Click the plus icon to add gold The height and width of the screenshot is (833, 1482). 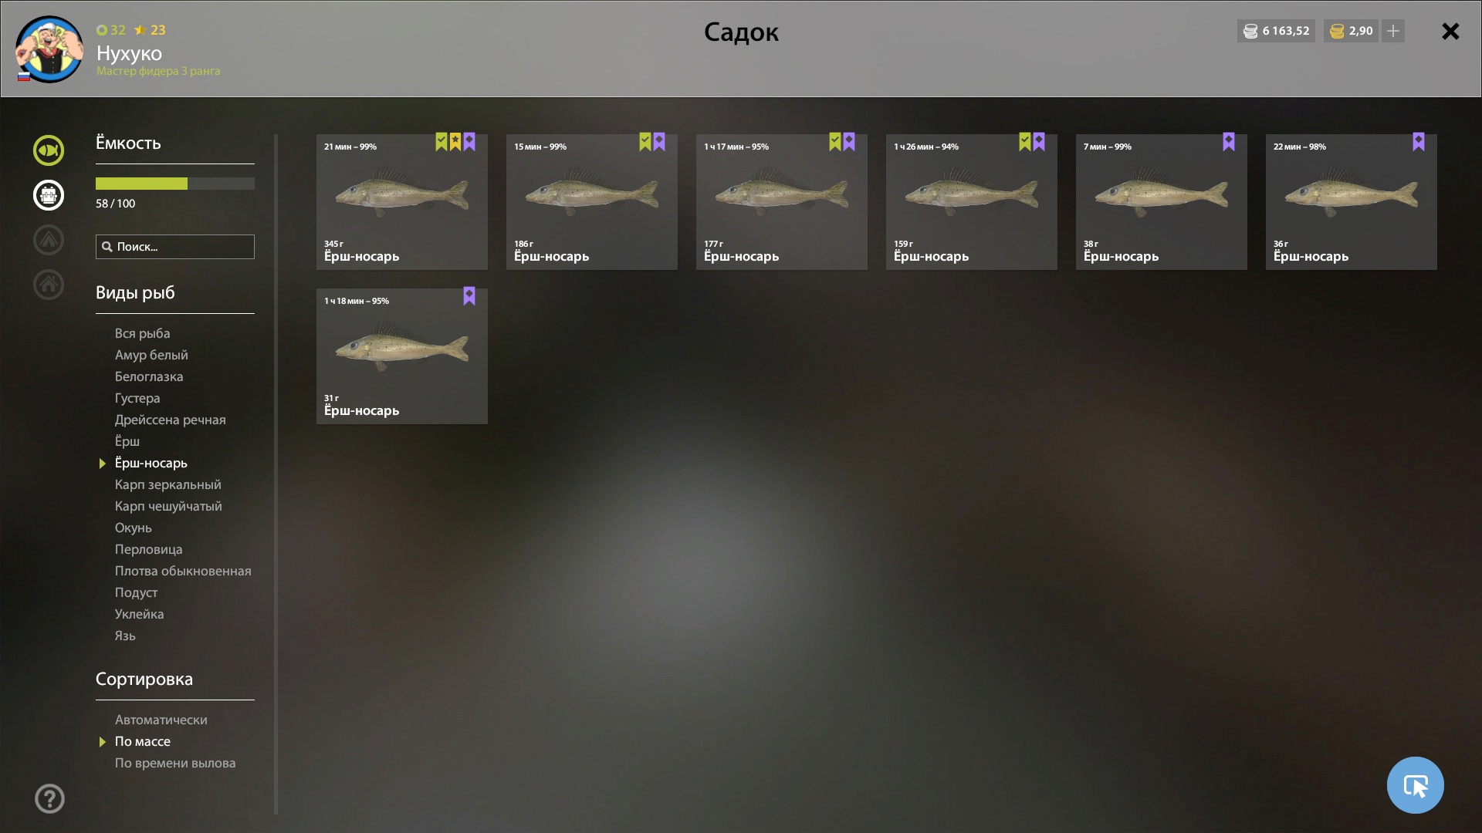(1393, 31)
